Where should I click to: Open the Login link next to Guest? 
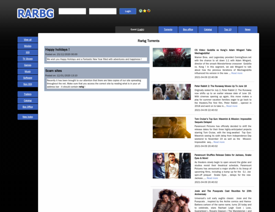click(x=140, y=30)
